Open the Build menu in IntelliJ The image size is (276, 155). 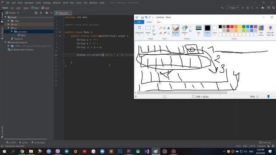pos(66,3)
